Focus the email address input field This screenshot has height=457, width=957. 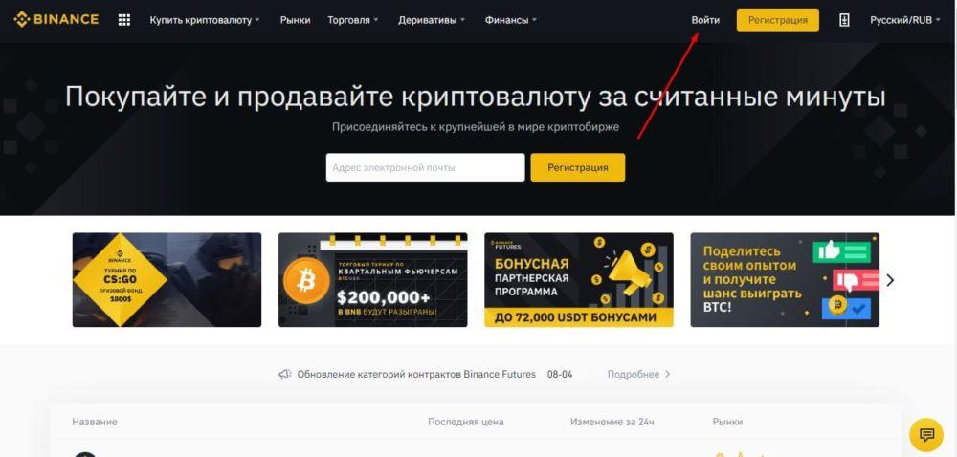coord(426,167)
